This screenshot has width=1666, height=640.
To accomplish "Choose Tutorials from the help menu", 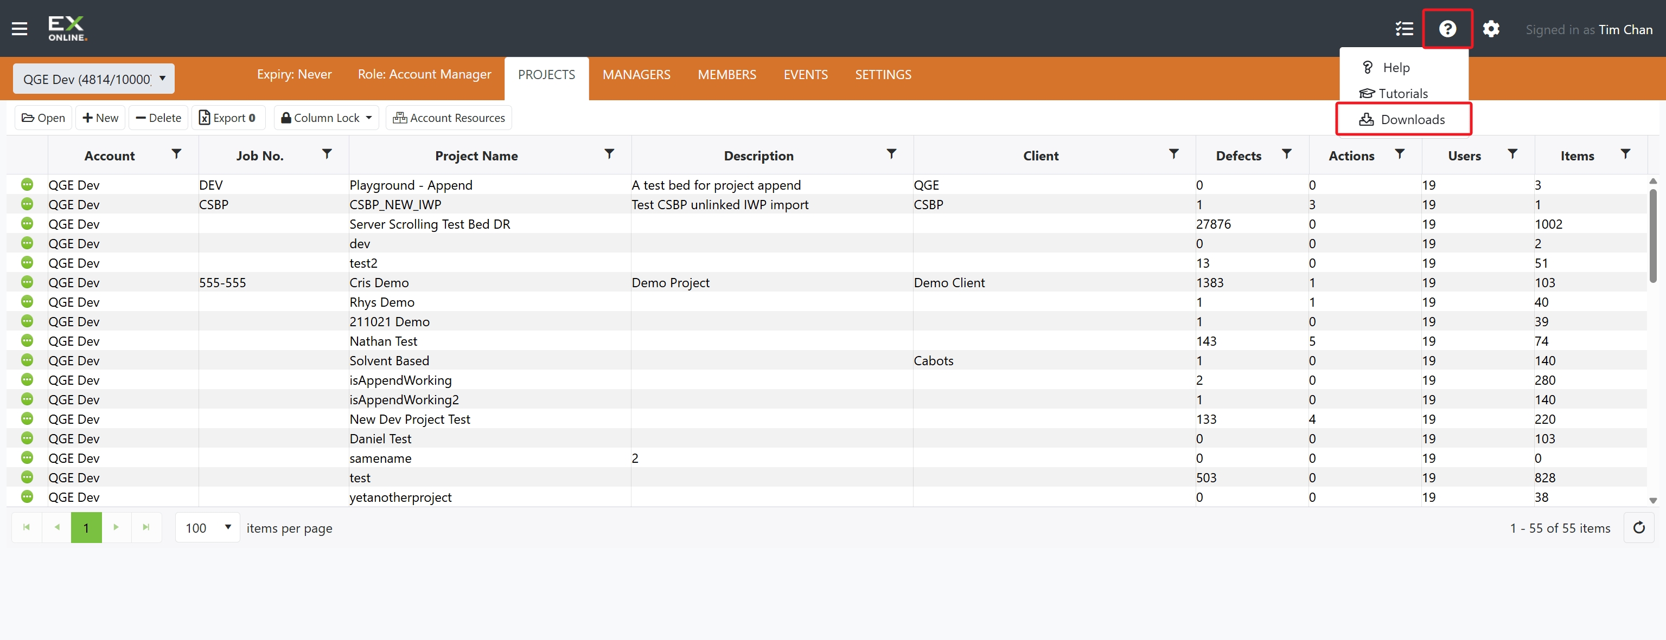I will coord(1403,94).
